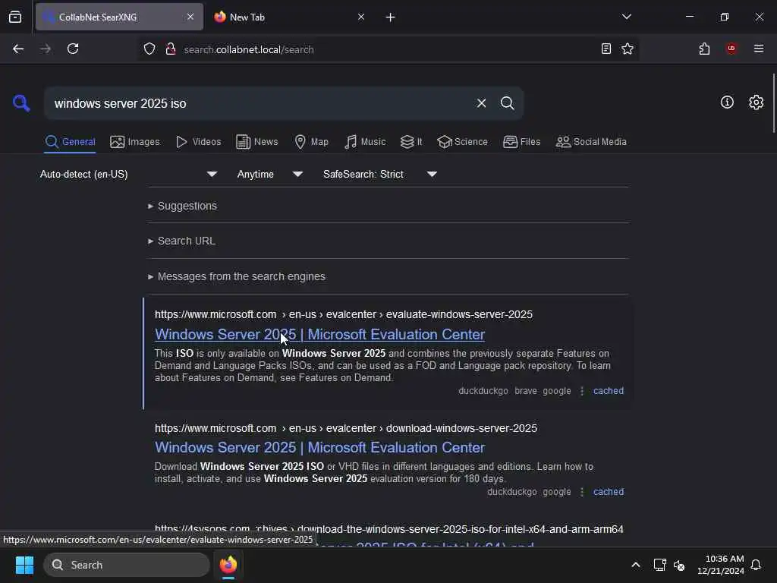This screenshot has height=583, width=777.
Task: Click inside the search query field
Action: (x=258, y=103)
